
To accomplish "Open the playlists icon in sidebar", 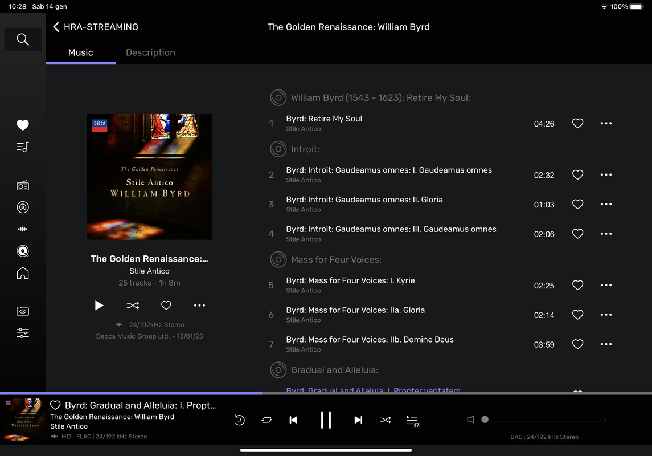I will click(22, 147).
